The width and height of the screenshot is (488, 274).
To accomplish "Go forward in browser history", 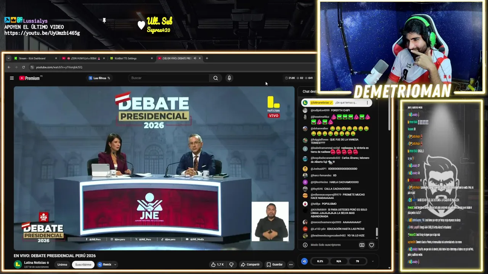I will click(16, 67).
